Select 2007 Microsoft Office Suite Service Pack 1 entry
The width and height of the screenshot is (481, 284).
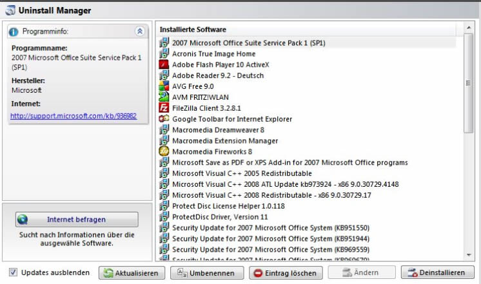pos(307,43)
